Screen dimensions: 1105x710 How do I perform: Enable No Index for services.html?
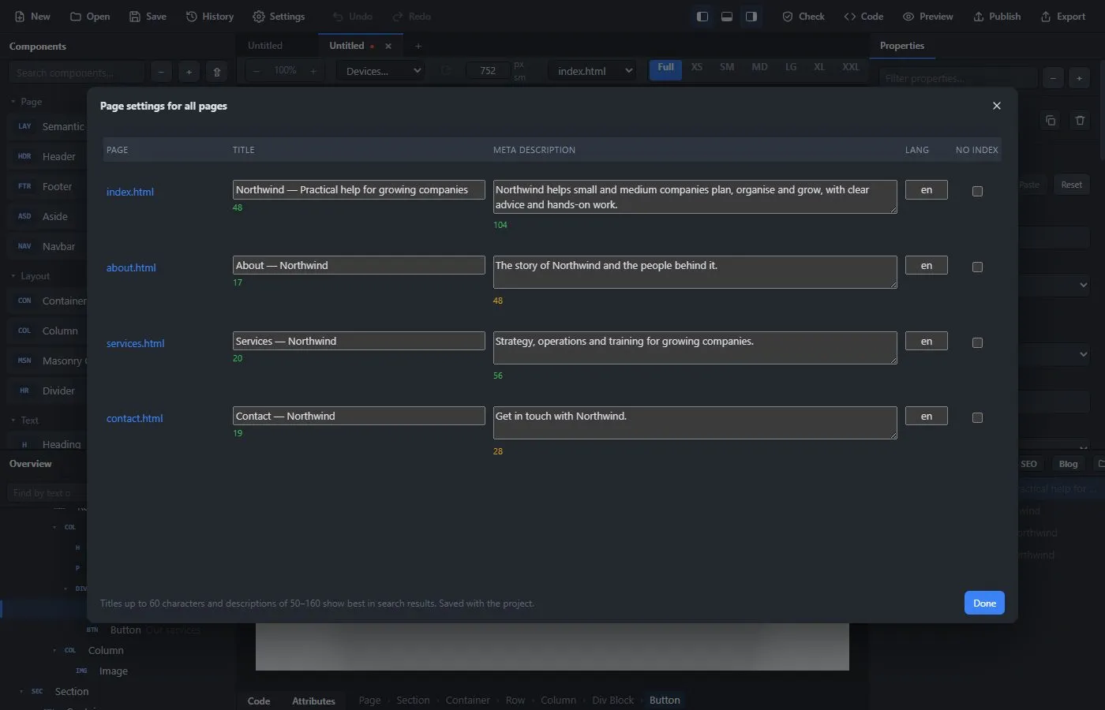click(977, 342)
